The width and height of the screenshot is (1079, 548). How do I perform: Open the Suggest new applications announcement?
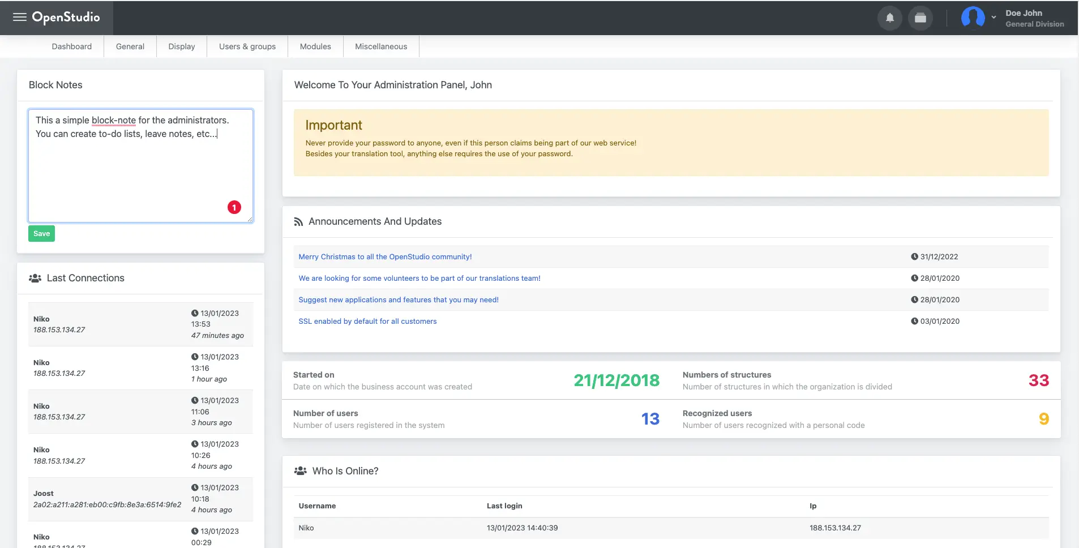click(x=399, y=299)
